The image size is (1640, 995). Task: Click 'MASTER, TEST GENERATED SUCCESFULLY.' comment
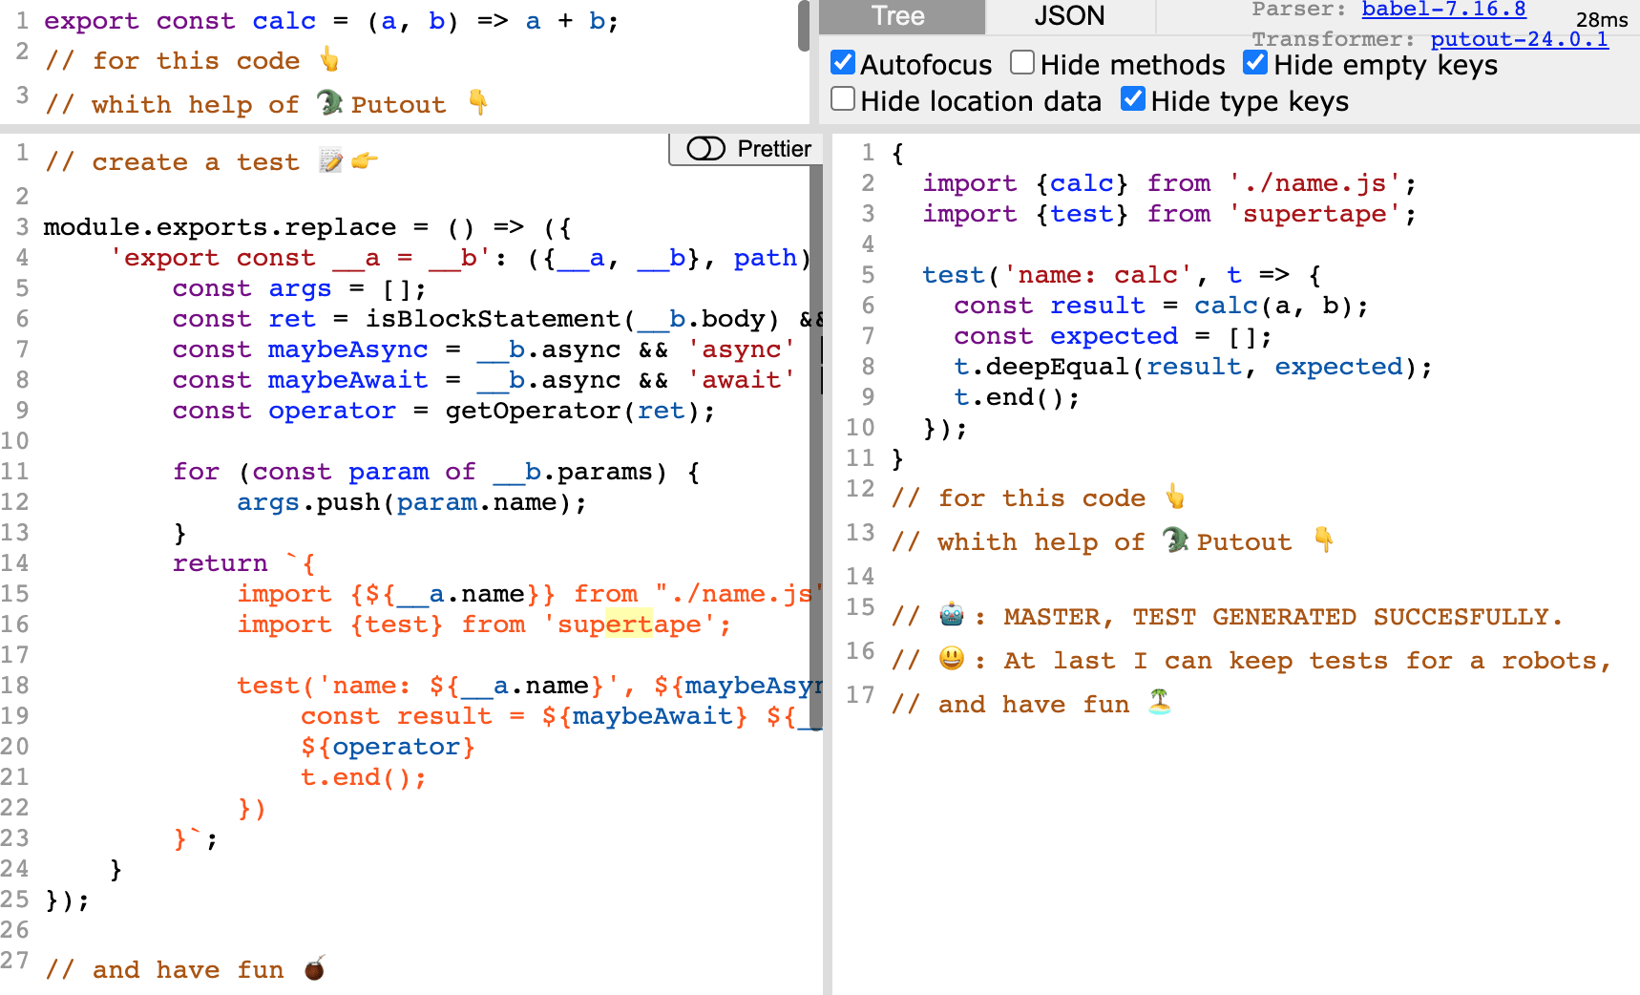click(1283, 617)
